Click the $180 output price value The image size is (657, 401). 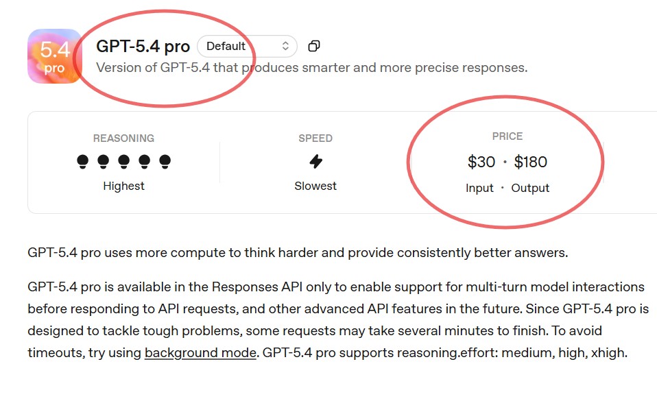point(529,162)
